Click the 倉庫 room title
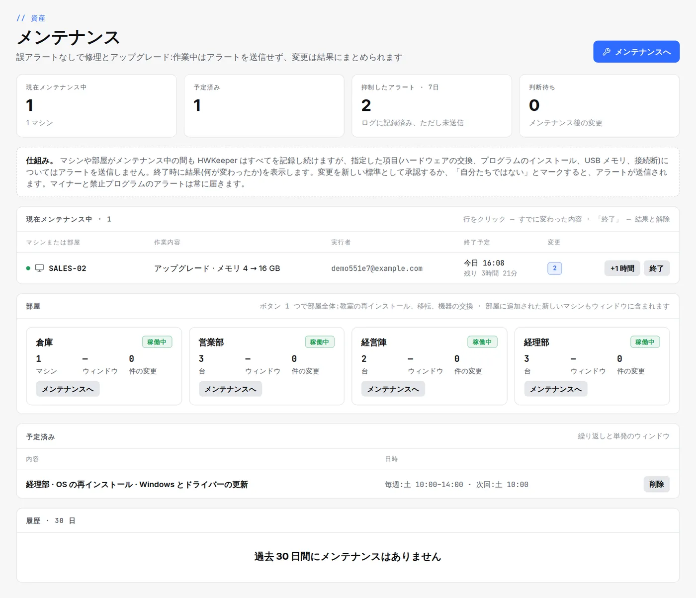The height and width of the screenshot is (598, 696). (x=44, y=342)
